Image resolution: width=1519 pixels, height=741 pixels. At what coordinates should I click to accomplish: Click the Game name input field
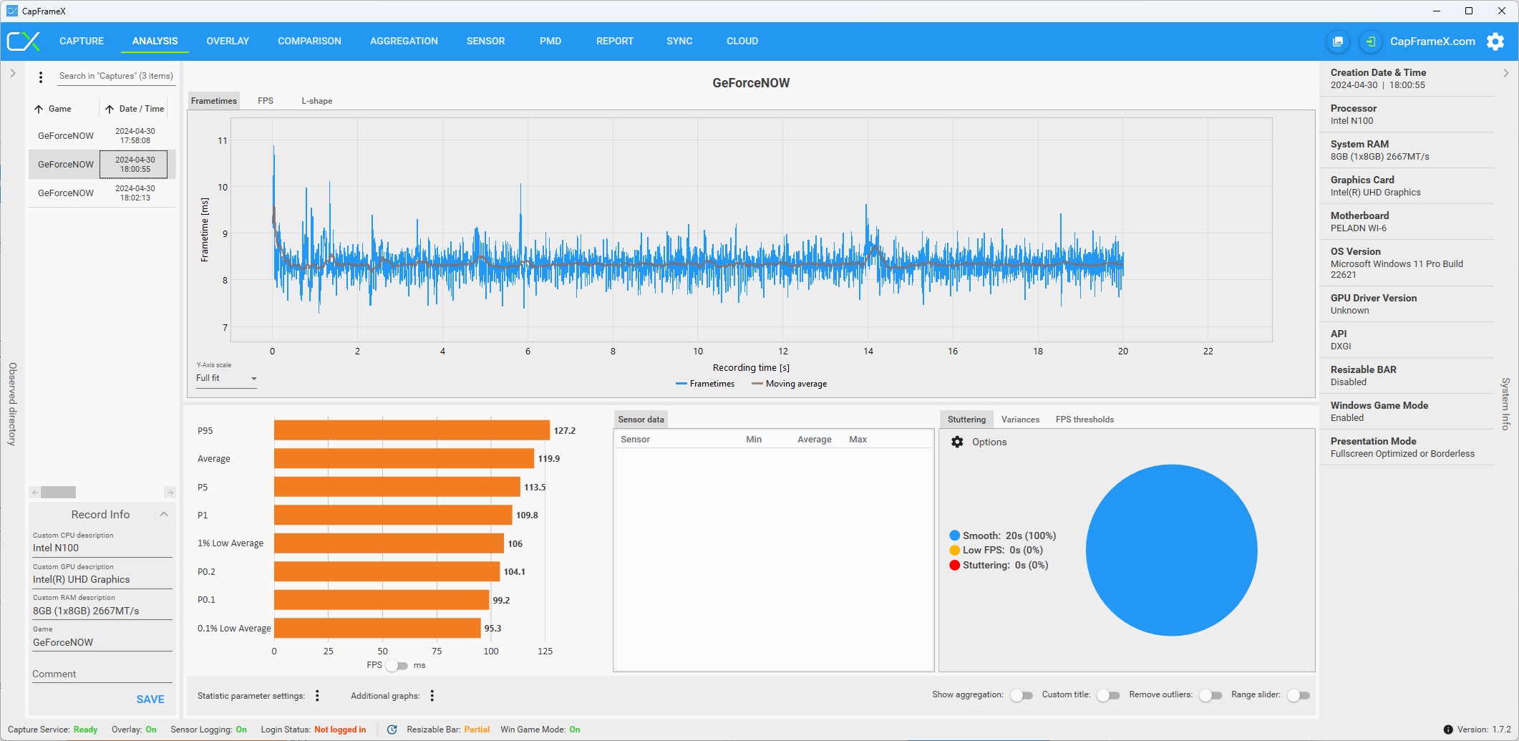(102, 643)
